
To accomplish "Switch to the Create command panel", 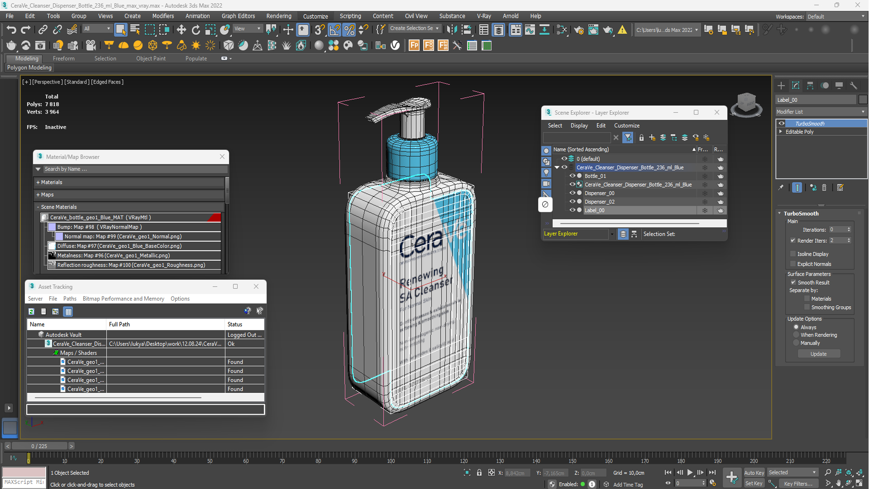I will click(781, 86).
